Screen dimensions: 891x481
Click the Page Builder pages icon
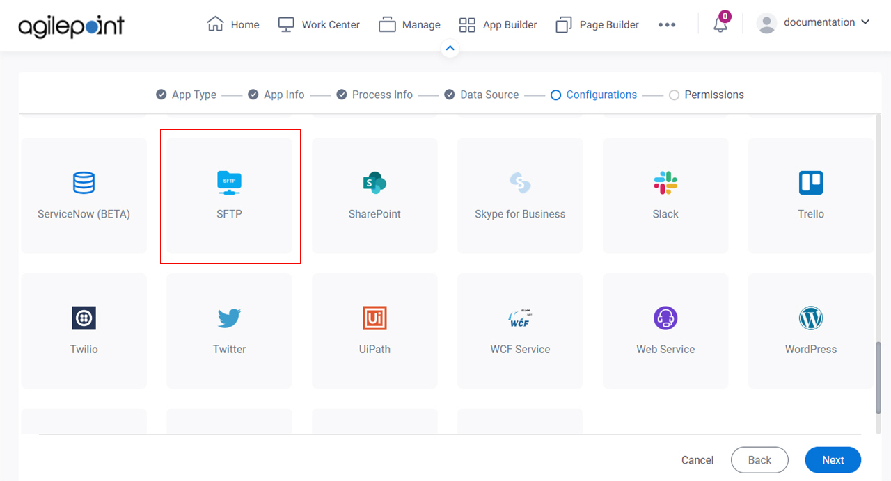tap(564, 25)
